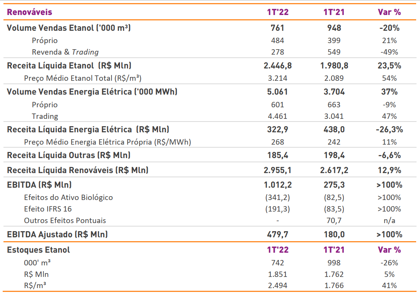Click the Efeito IFRS 16 label
Screen dimensions: 420x295
[x=48, y=209]
